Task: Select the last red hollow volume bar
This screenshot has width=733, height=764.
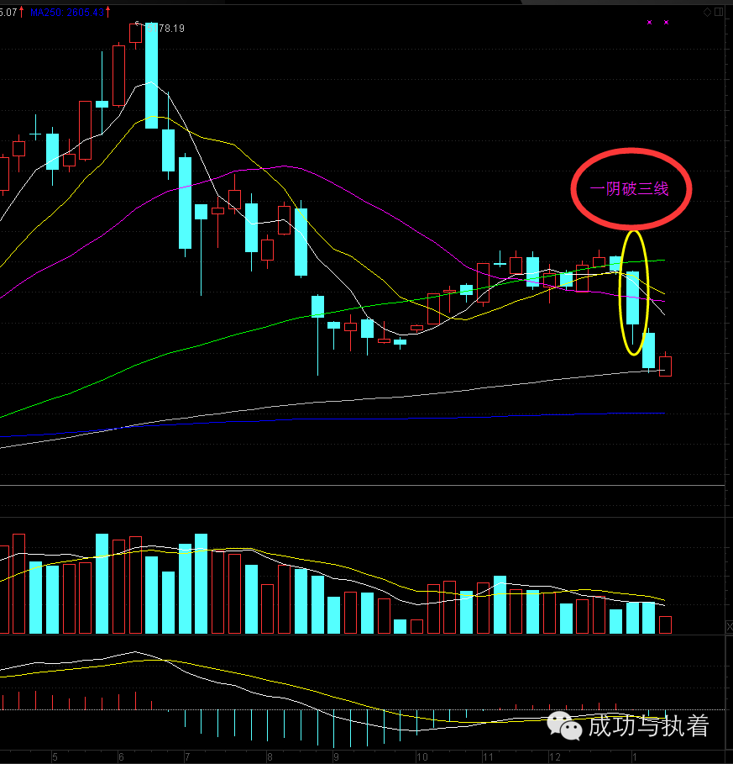Action: [x=665, y=625]
